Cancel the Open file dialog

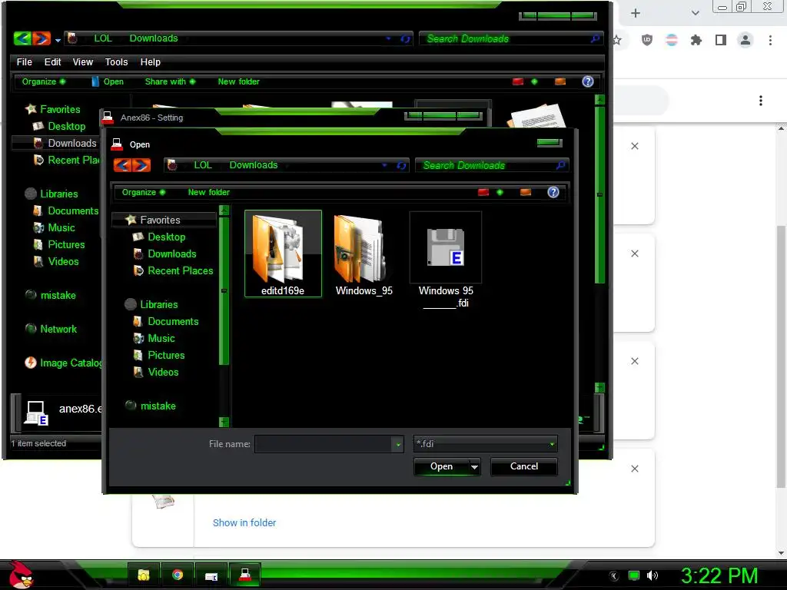click(x=524, y=466)
